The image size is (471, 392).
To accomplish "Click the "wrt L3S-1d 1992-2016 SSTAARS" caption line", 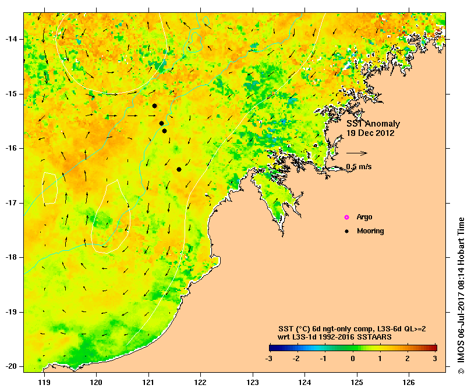I will coord(335,337).
